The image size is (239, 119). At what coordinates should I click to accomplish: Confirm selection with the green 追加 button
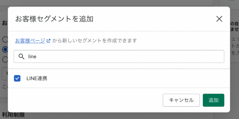click(x=213, y=100)
